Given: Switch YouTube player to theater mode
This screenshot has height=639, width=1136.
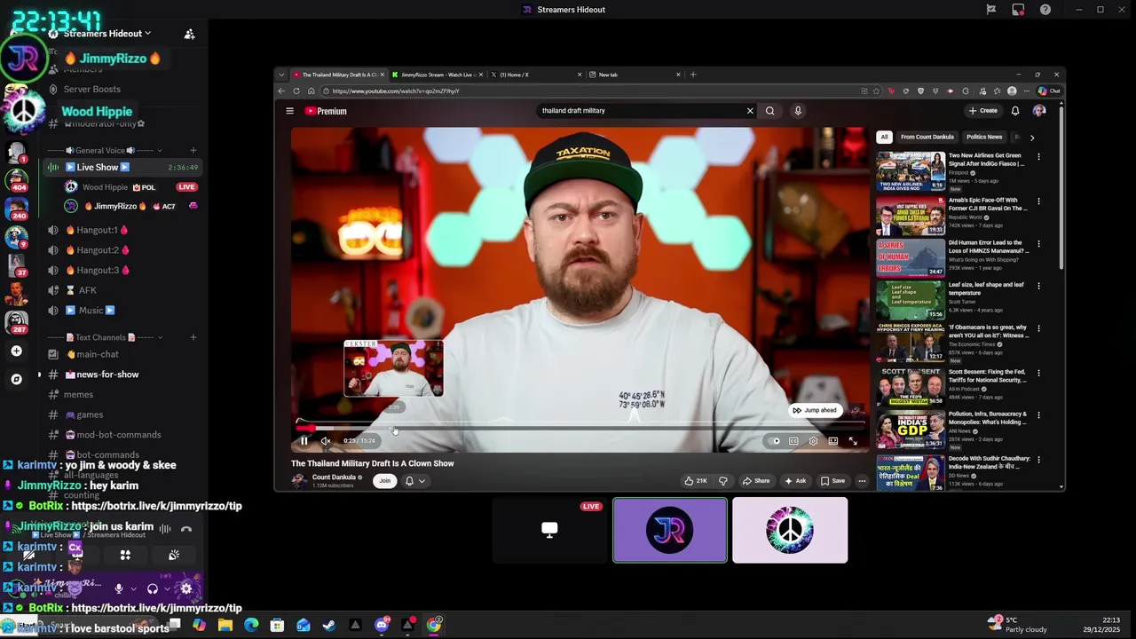Looking at the screenshot, I should [833, 441].
